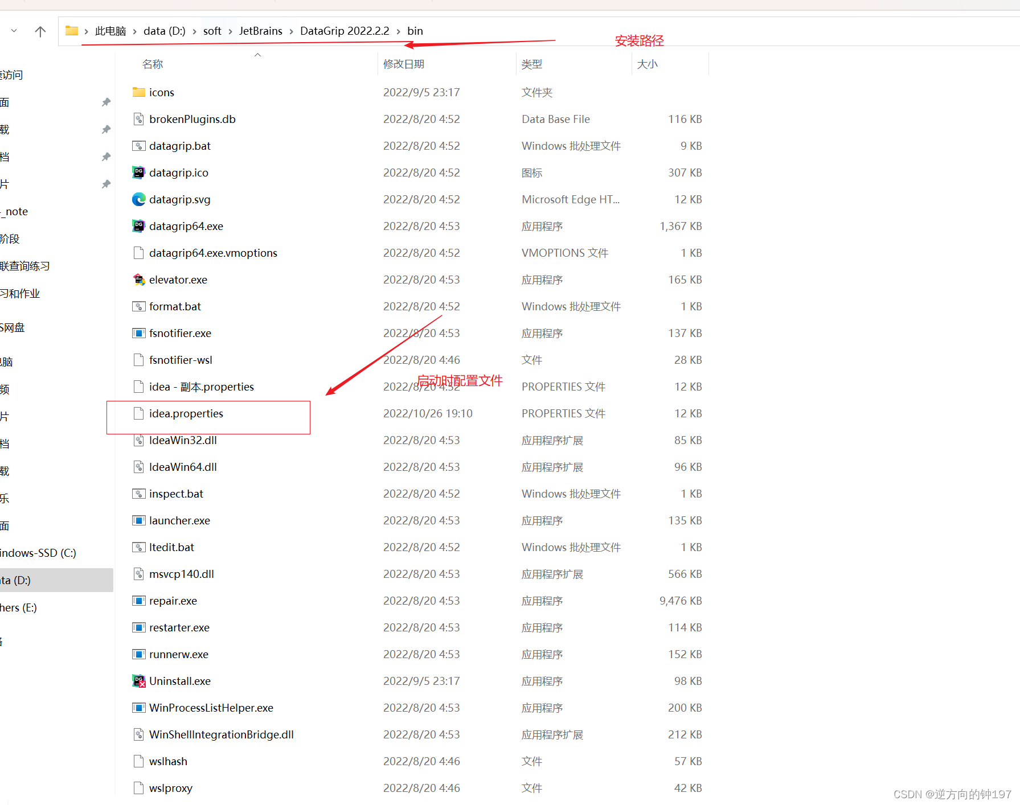1020x805 pixels.
Task: Click the brokenPlugins.db file icon
Action: [138, 119]
